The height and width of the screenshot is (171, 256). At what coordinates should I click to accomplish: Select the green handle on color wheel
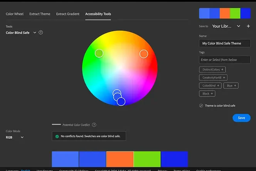(99, 53)
